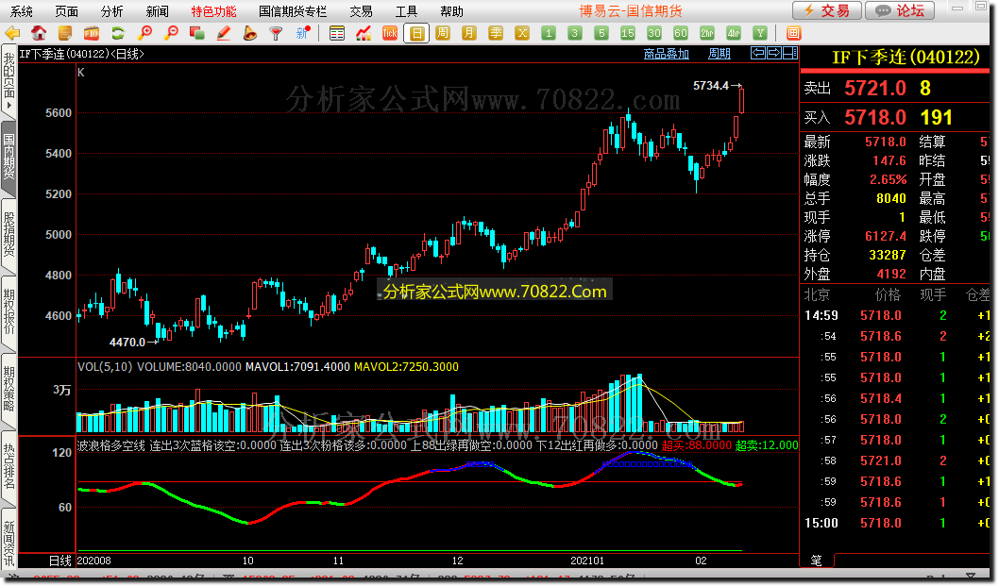Click the 4470.0 low price label
Screen dimensions: 999x586
[x=127, y=342]
